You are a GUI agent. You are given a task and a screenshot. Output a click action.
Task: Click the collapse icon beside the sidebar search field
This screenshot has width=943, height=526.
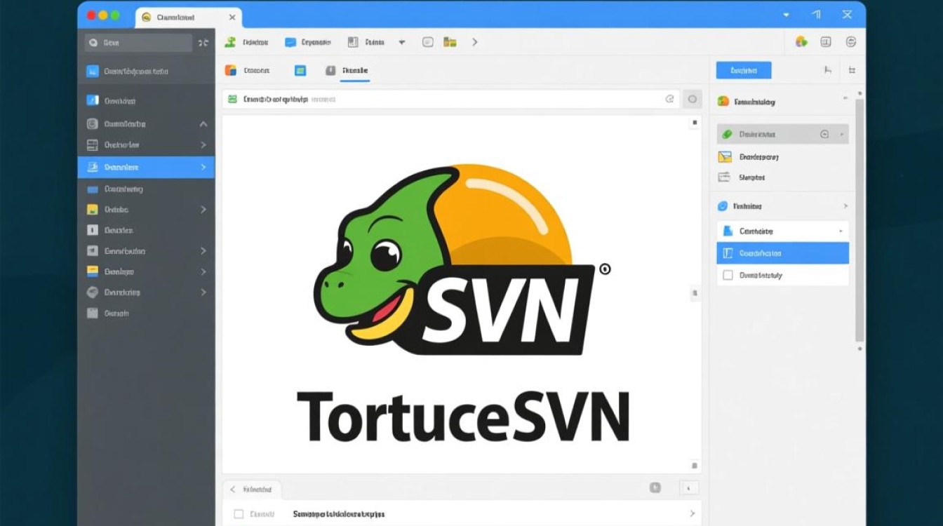click(x=203, y=43)
